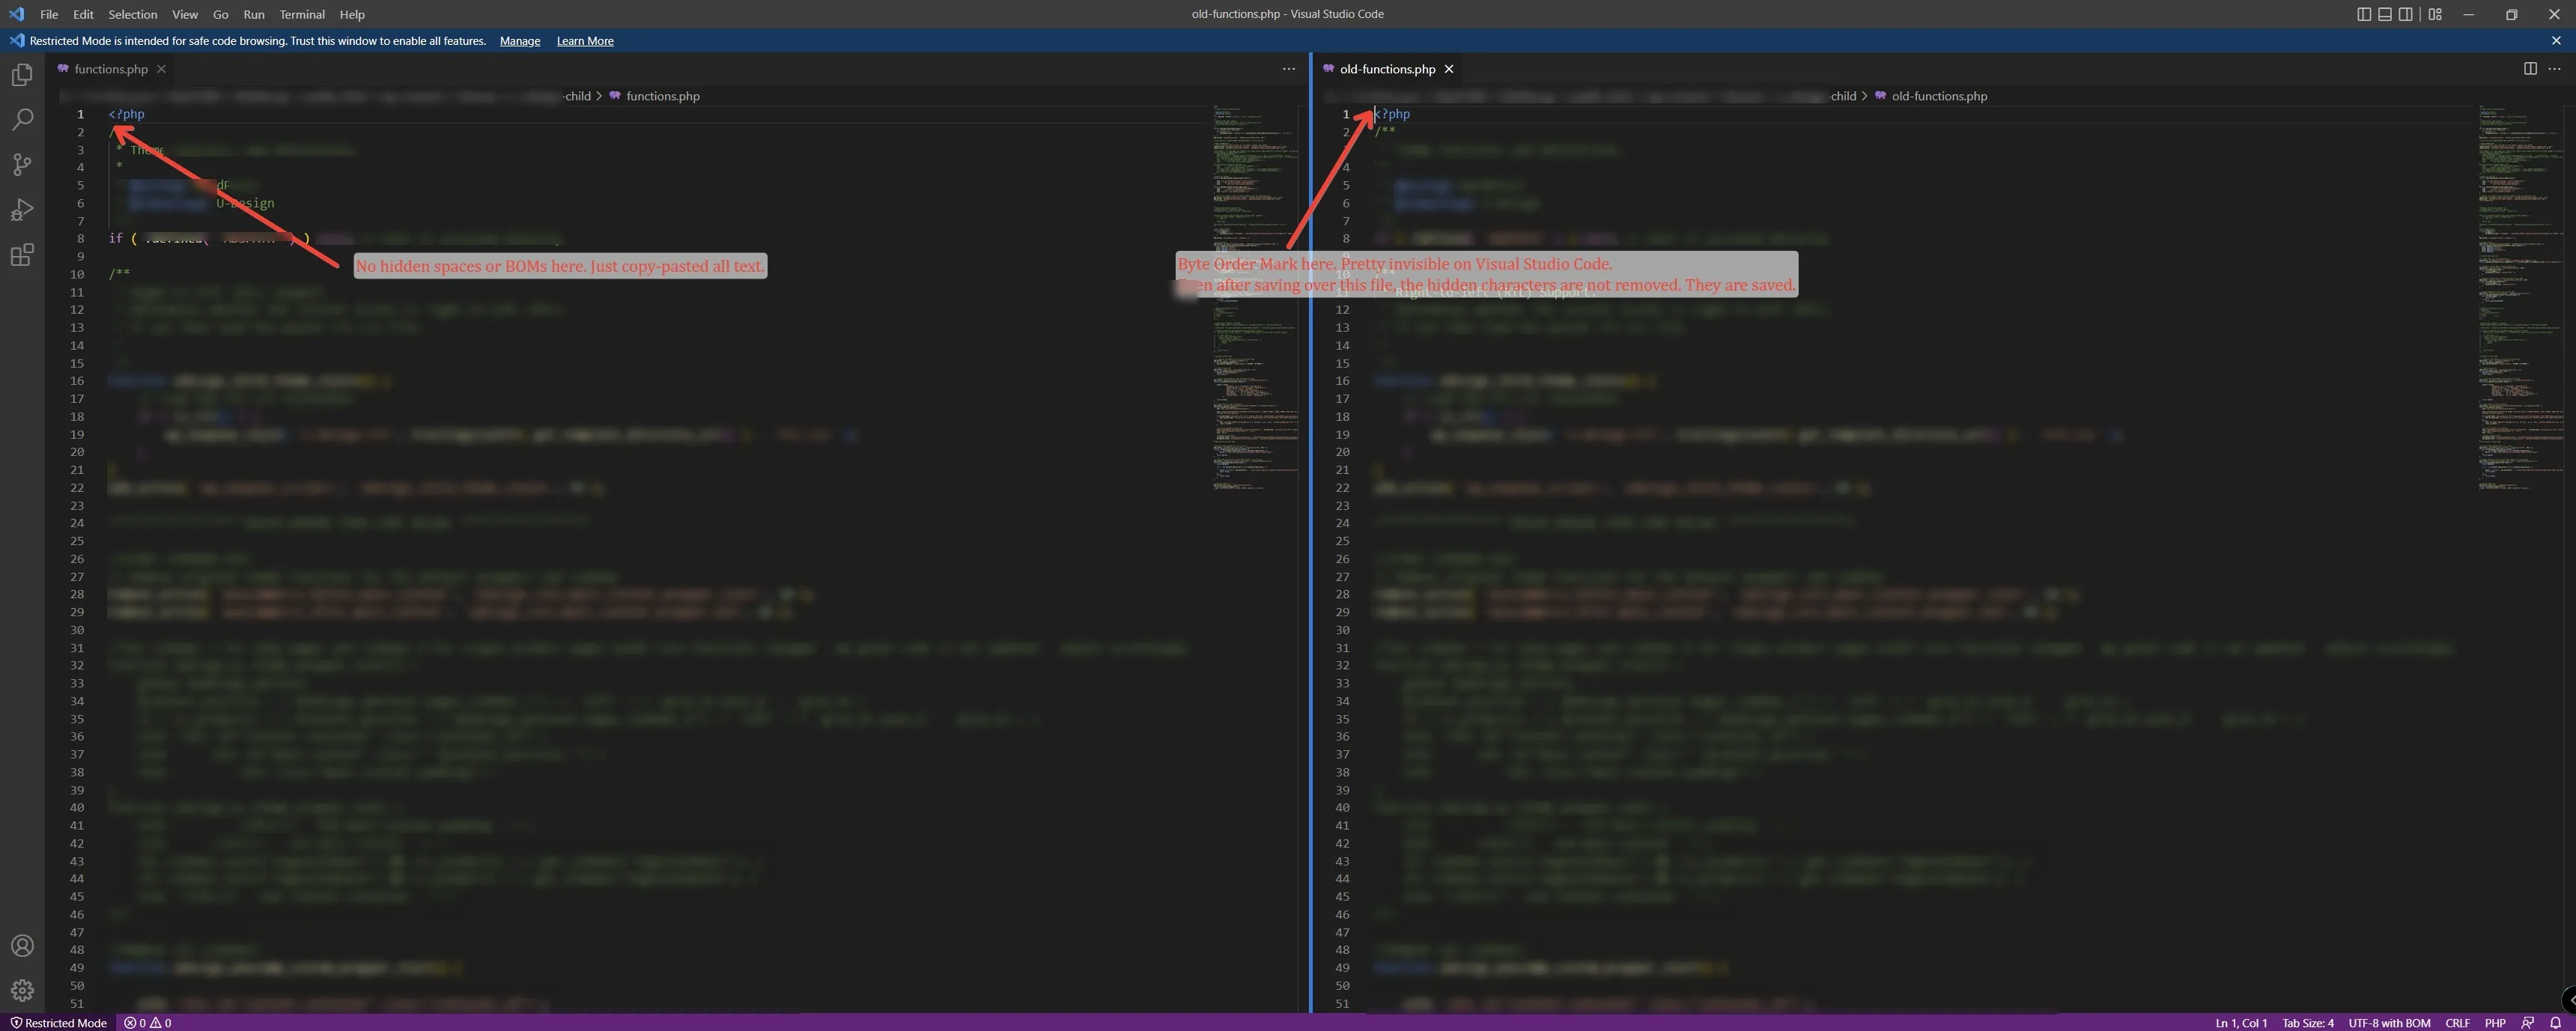Switch to the functions.php tab
Image resolution: width=2576 pixels, height=1031 pixels.
(x=110, y=69)
